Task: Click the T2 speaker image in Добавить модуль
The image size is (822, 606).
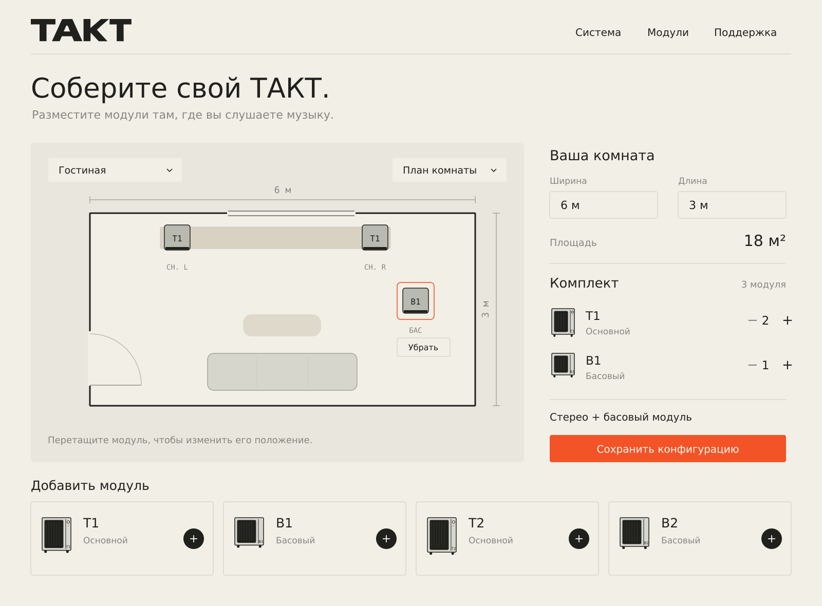Action: (x=442, y=535)
